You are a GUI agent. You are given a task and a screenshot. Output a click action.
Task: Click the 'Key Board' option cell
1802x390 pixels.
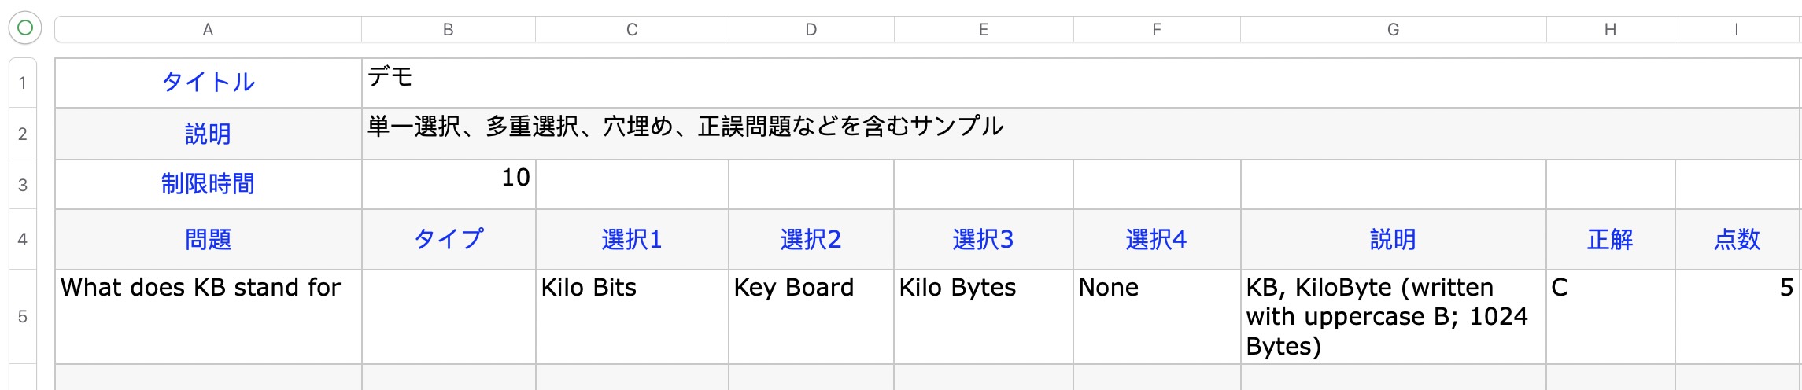point(811,316)
